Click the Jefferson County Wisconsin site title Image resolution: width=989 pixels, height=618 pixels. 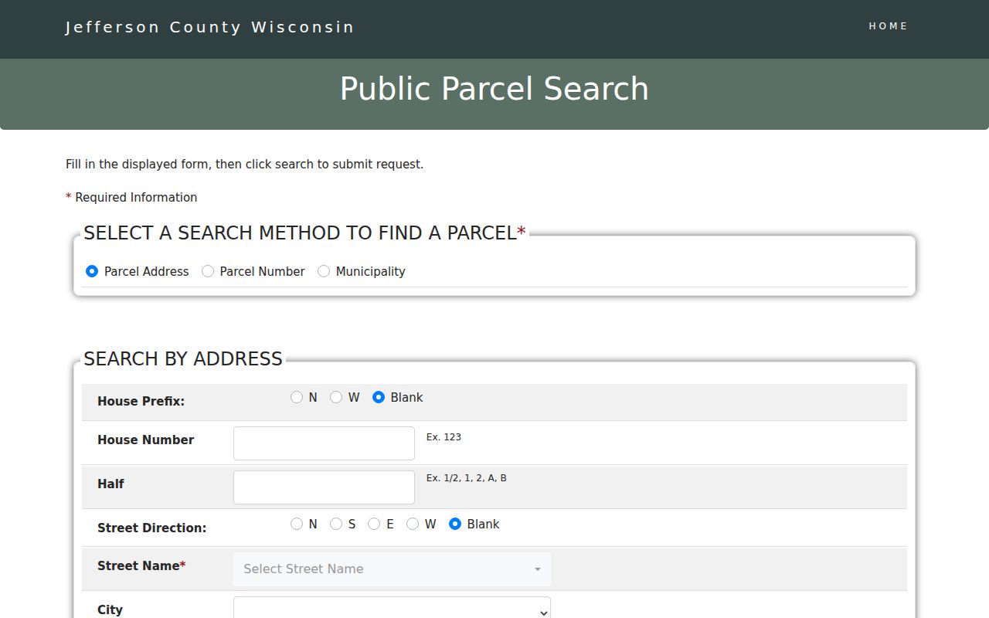click(x=209, y=28)
